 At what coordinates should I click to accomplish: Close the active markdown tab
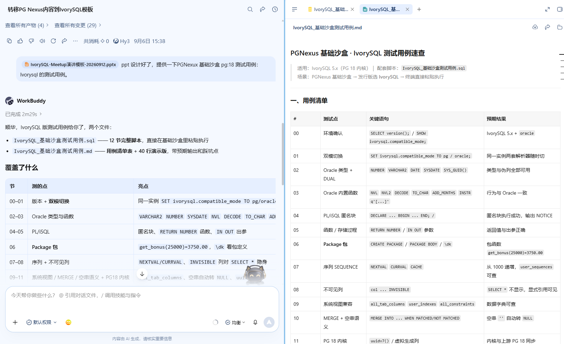point(407,9)
